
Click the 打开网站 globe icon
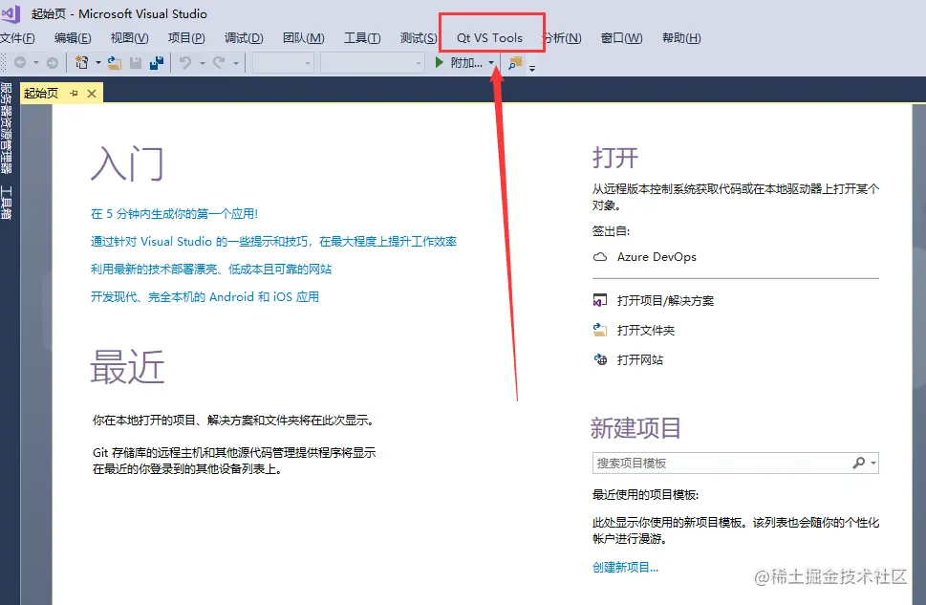(x=603, y=360)
